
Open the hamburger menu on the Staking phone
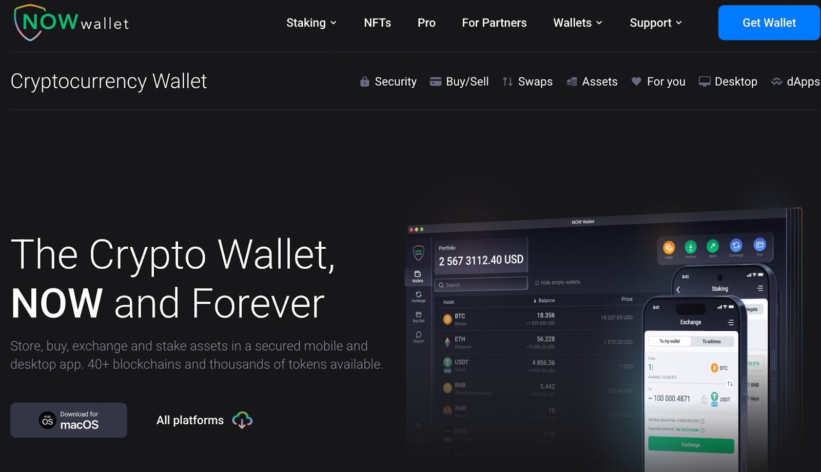click(760, 288)
